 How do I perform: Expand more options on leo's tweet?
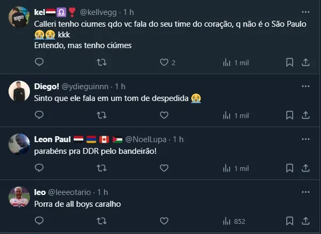(x=305, y=191)
